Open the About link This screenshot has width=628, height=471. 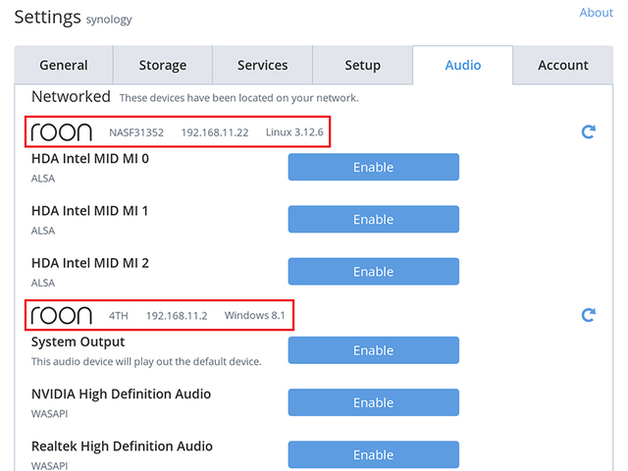pos(596,13)
